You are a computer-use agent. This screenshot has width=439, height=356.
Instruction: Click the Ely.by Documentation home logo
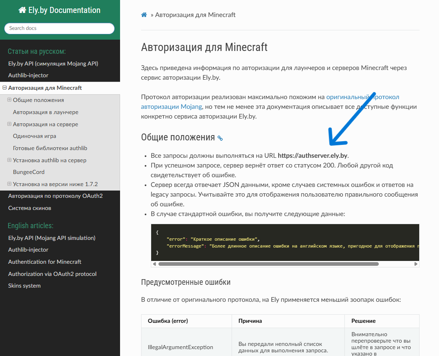(x=59, y=11)
